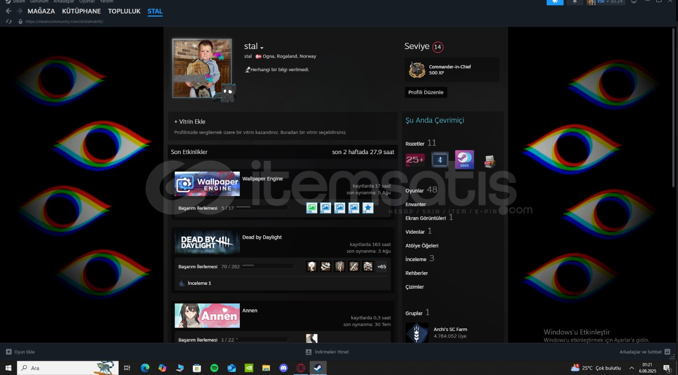This screenshot has width=678, height=375.
Task: Click the Windows search box labeled Ara
Action: pos(68,368)
